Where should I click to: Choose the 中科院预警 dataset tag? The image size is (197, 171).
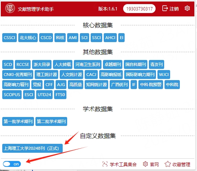pyautogui.click(x=151, y=85)
